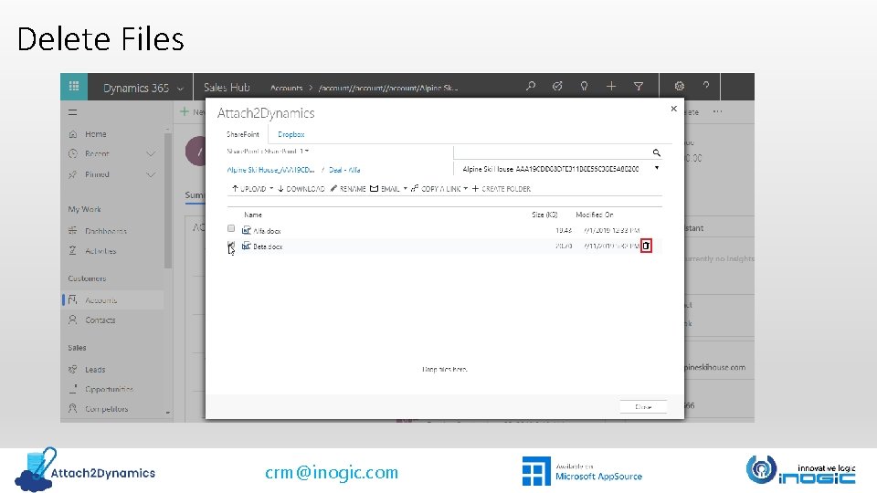
Task: Check the Alfa.docx checkbox
Action: tap(231, 228)
